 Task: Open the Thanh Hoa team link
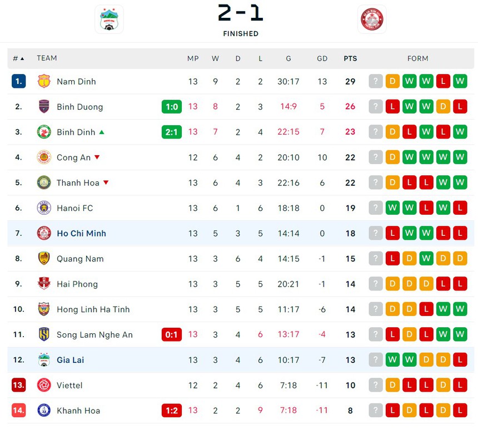78,183
